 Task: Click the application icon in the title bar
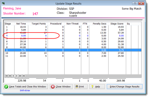3,4
